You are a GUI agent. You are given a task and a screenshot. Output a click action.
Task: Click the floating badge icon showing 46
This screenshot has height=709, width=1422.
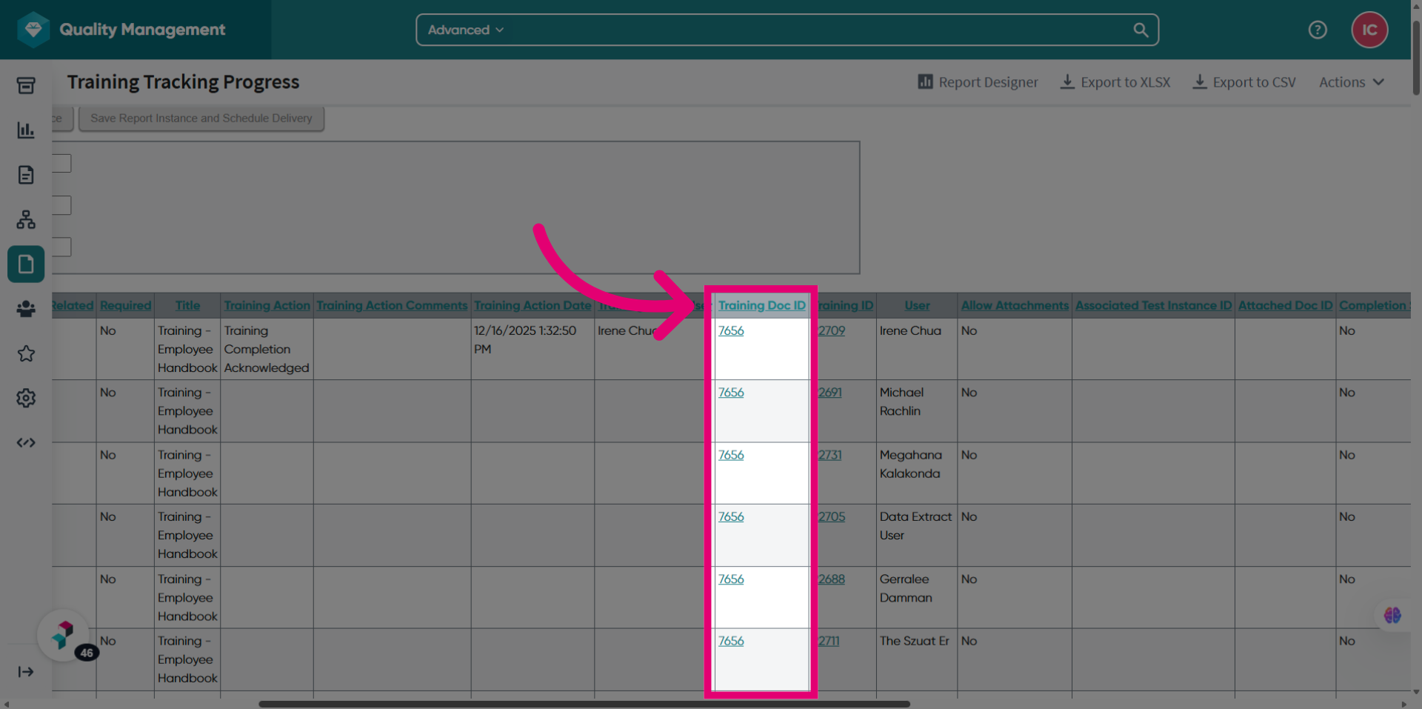coord(65,637)
